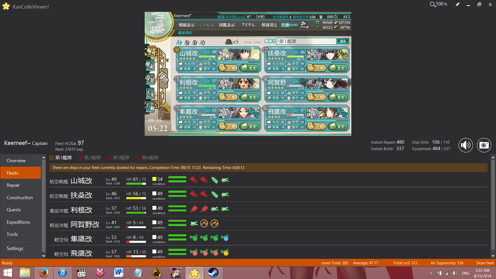The width and height of the screenshot is (496, 279).
Task: Switch to 第3艦隊 fleet tab
Action: point(119,158)
